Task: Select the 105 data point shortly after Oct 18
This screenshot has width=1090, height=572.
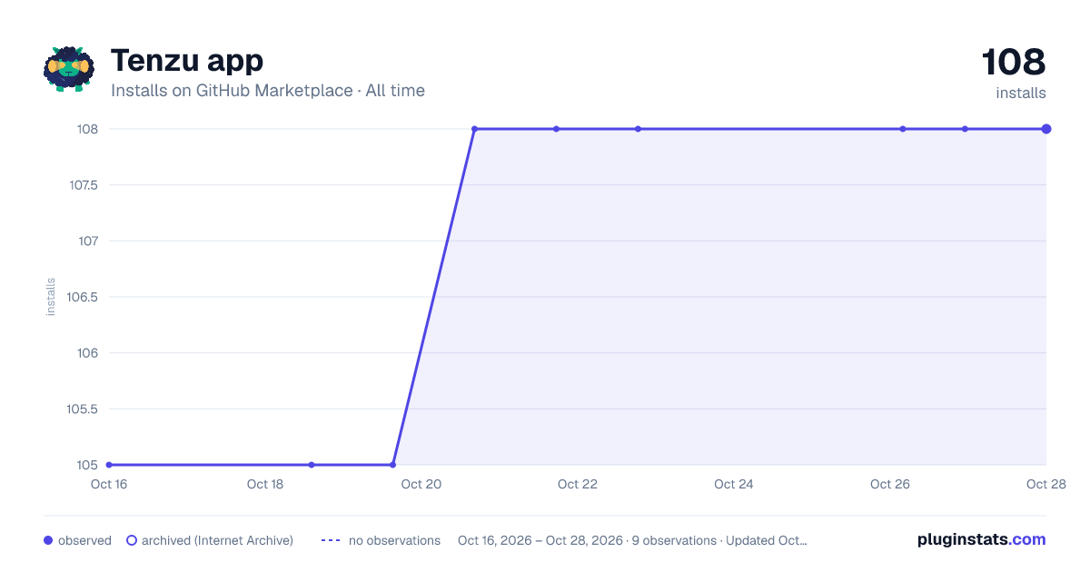Action: coord(312,465)
